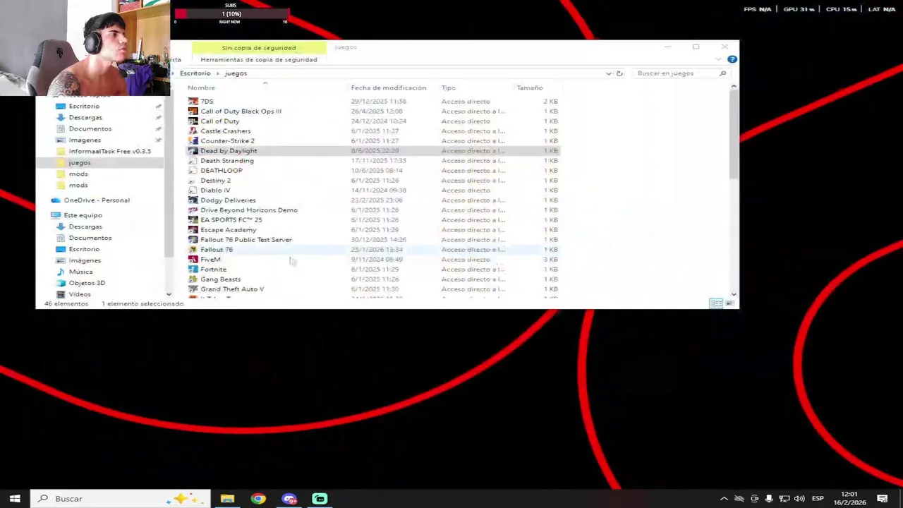
Task: Select the Castle Crashers shortcut icon
Action: click(193, 131)
